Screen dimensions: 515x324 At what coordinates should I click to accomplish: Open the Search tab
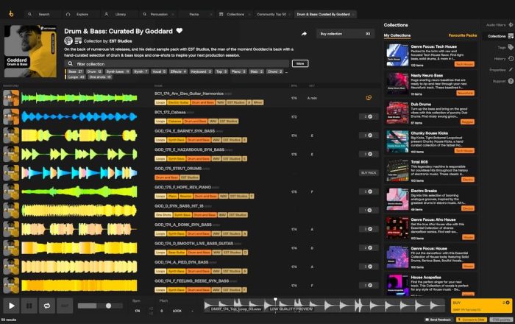tap(43, 14)
